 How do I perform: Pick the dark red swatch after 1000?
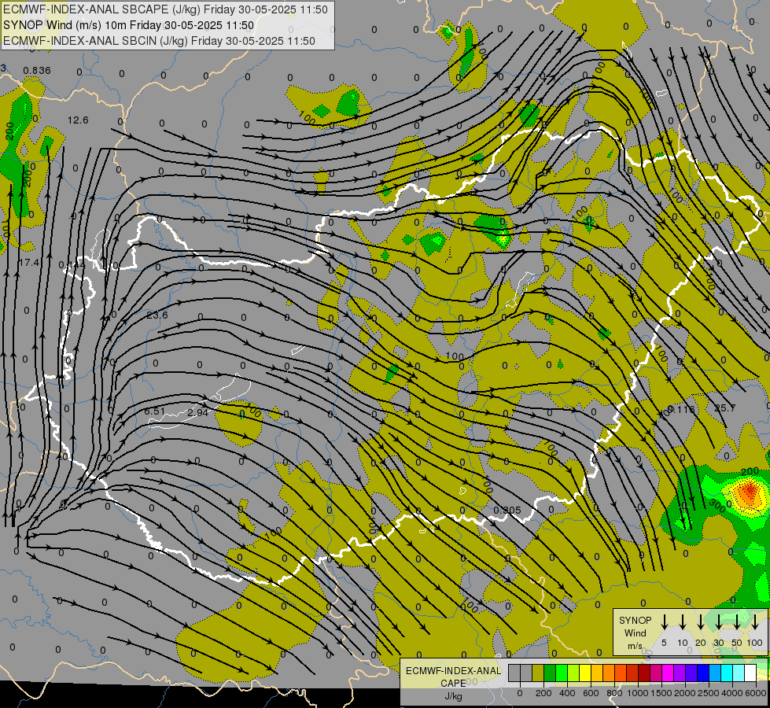pos(645,673)
